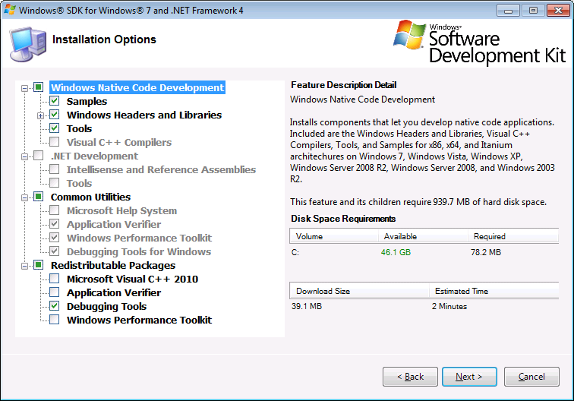The height and width of the screenshot is (401, 574).
Task: Toggle Debugging Tools for Windows checkbox
Action: pyautogui.click(x=55, y=251)
